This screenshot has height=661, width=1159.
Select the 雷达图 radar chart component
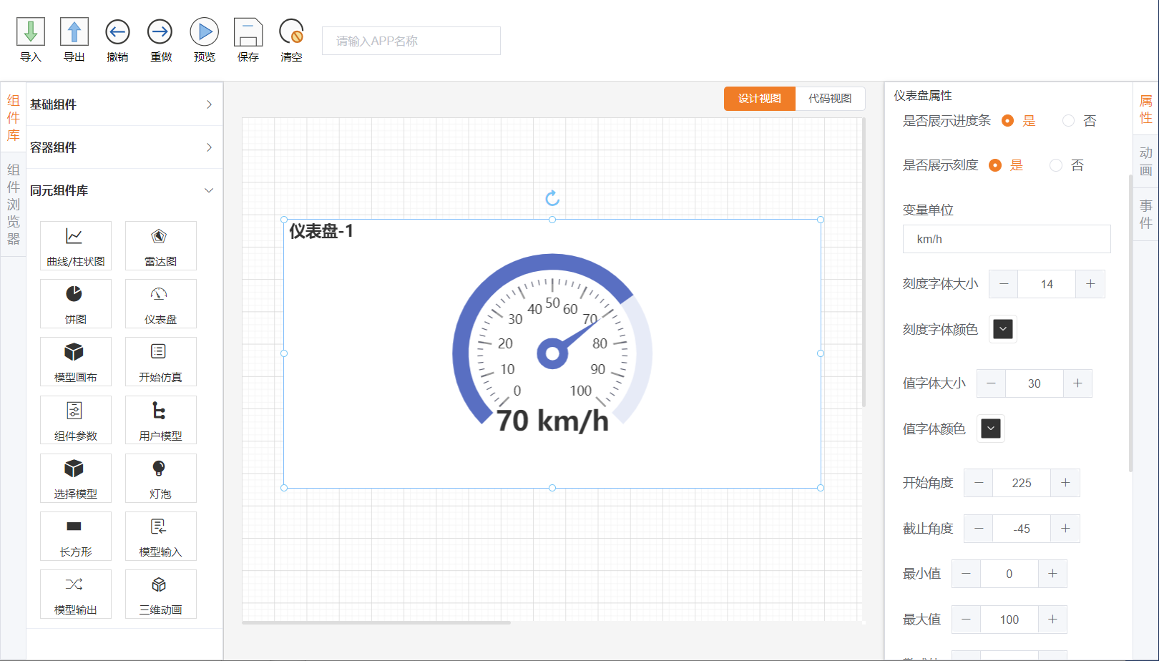click(161, 245)
